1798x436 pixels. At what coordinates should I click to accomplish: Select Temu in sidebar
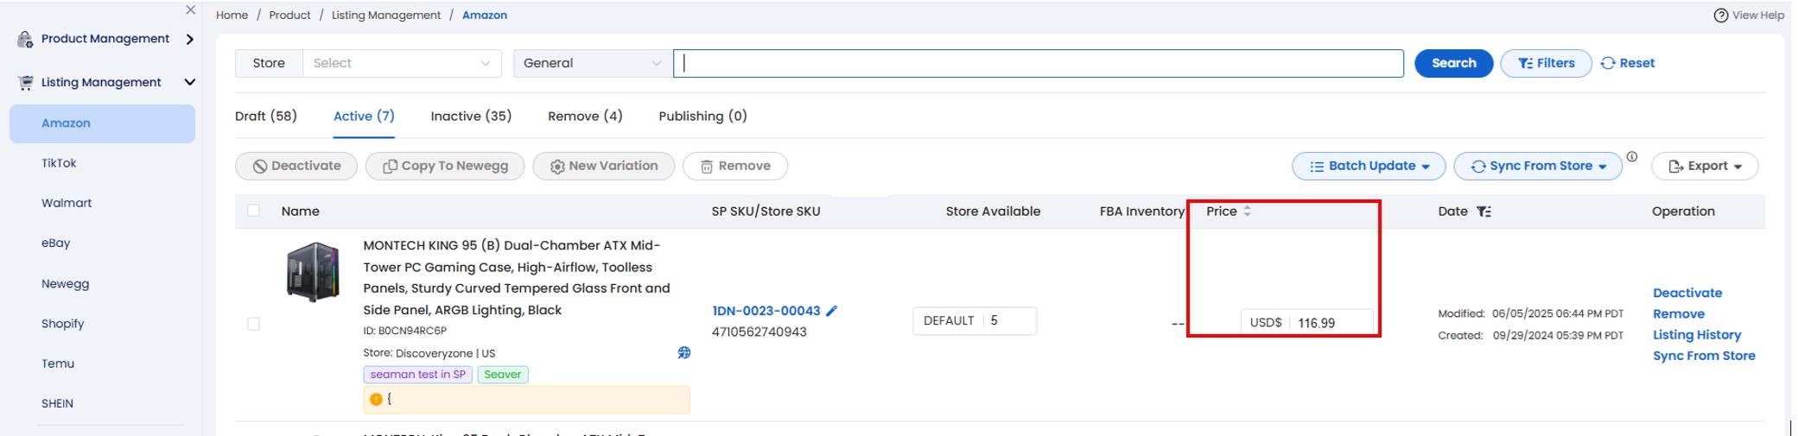pos(58,363)
